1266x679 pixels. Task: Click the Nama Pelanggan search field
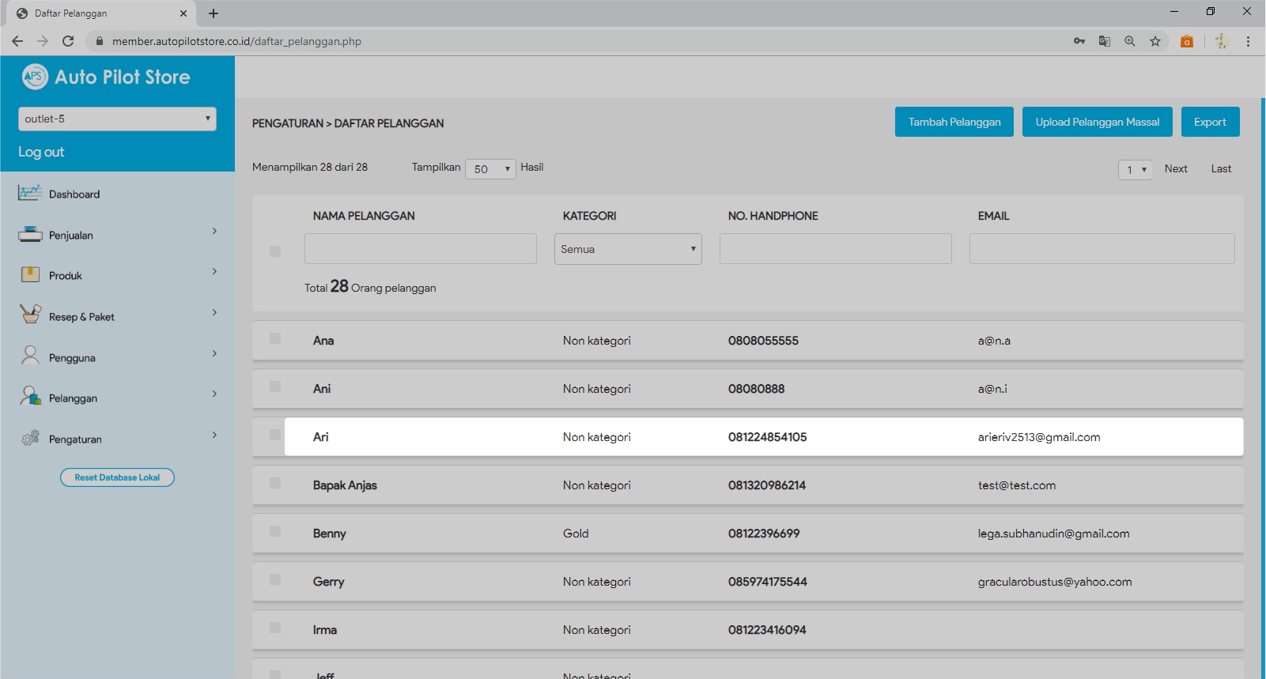click(420, 249)
